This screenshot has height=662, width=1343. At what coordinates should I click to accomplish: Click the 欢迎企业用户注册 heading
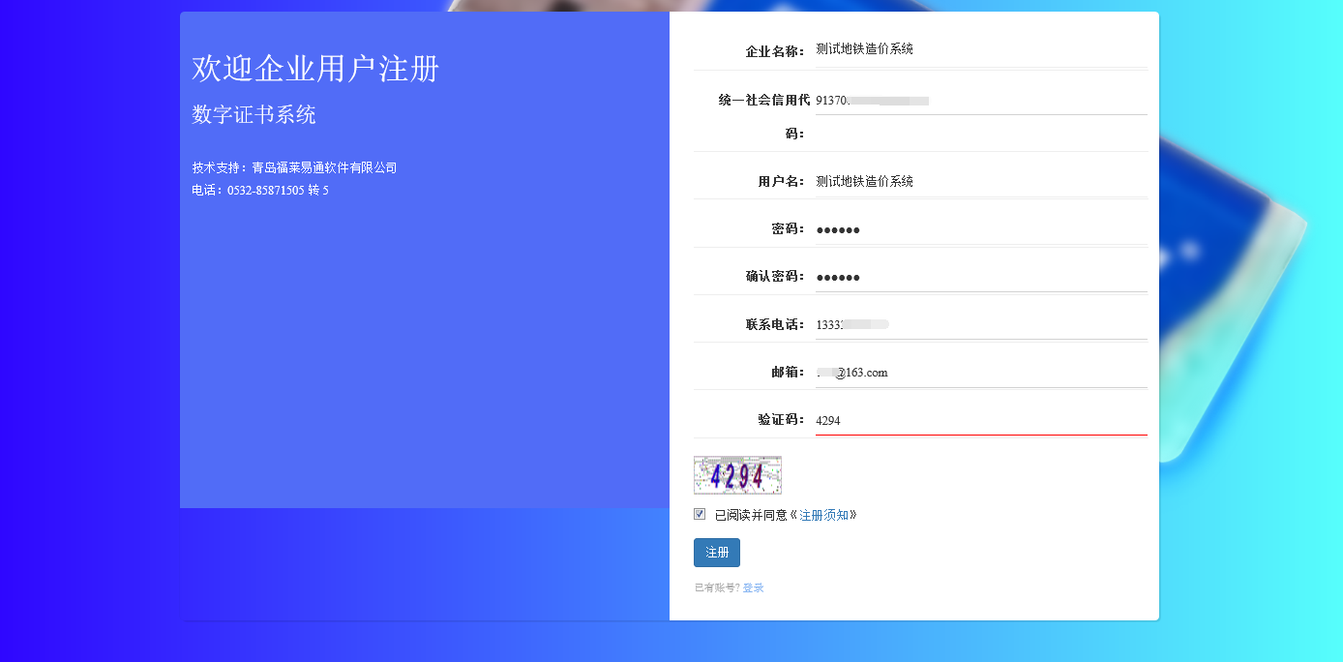(x=315, y=69)
